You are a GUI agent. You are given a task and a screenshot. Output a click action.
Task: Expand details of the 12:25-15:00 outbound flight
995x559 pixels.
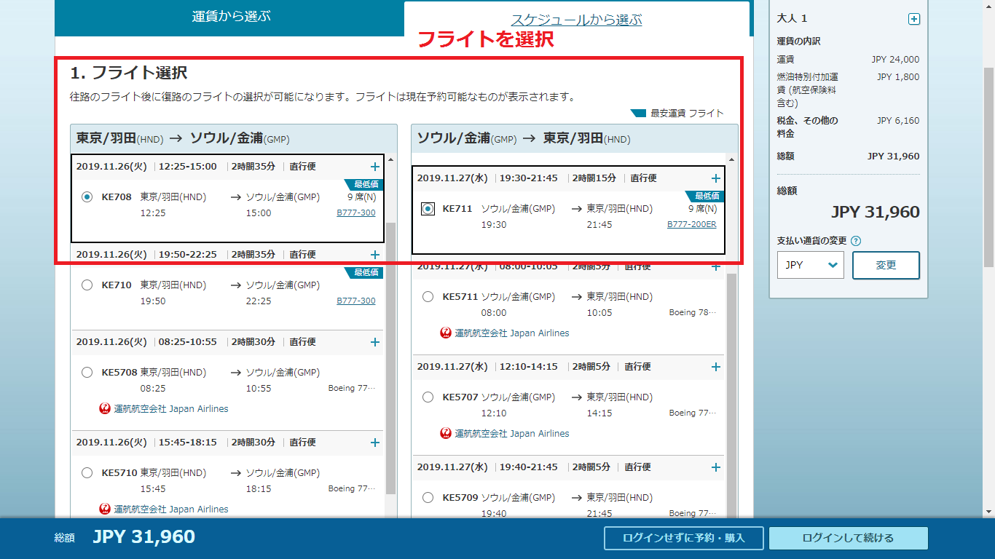375,167
